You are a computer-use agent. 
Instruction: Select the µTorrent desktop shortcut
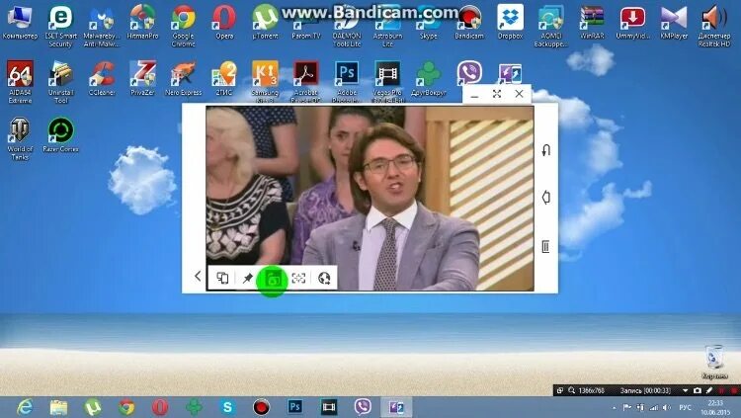pos(265,23)
